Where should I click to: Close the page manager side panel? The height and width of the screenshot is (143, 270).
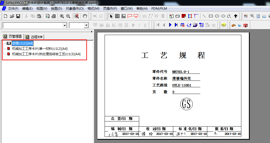point(91,32)
